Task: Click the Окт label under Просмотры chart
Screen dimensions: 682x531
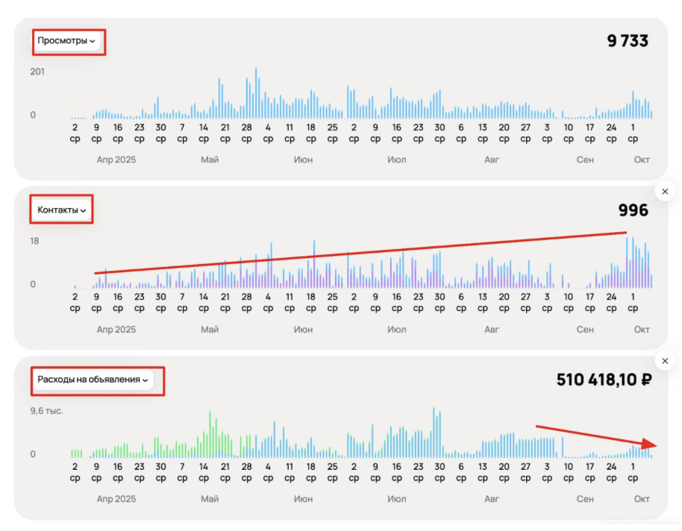Action: click(642, 160)
